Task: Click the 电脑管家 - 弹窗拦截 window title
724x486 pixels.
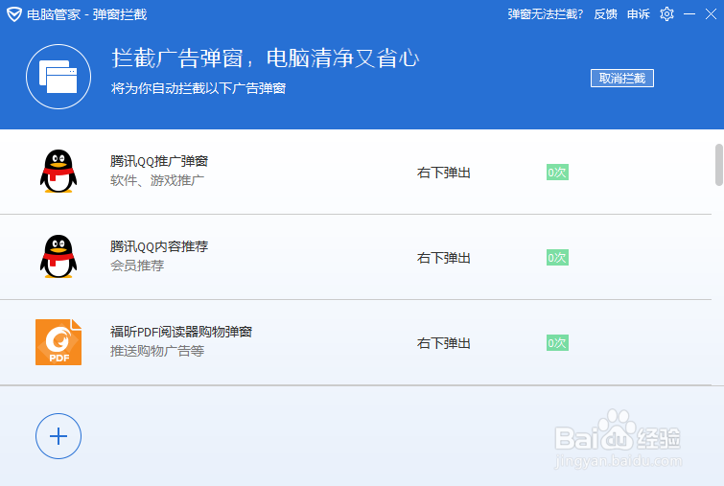Action: 87,14
